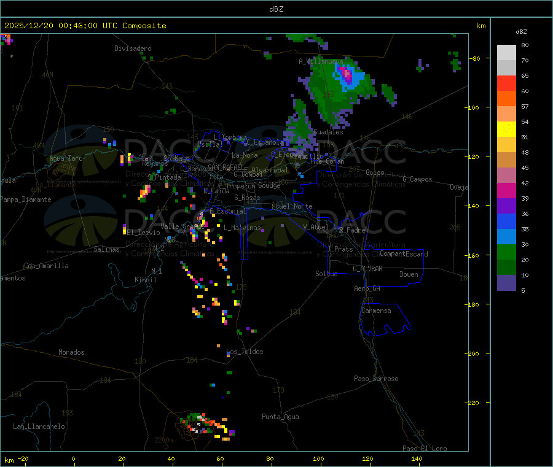Screen dimensions: 553x467
Task: Click the 'R_Padre' map label
Action: 352,230
